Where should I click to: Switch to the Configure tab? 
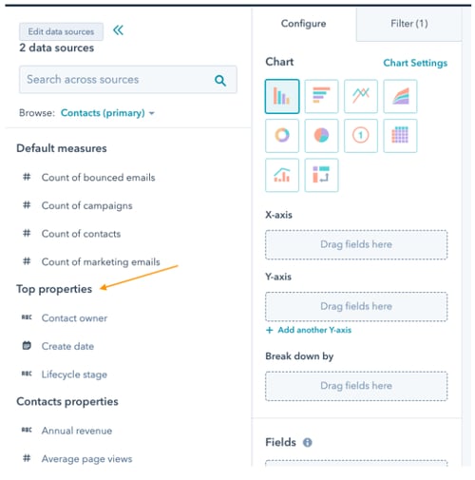pos(303,24)
